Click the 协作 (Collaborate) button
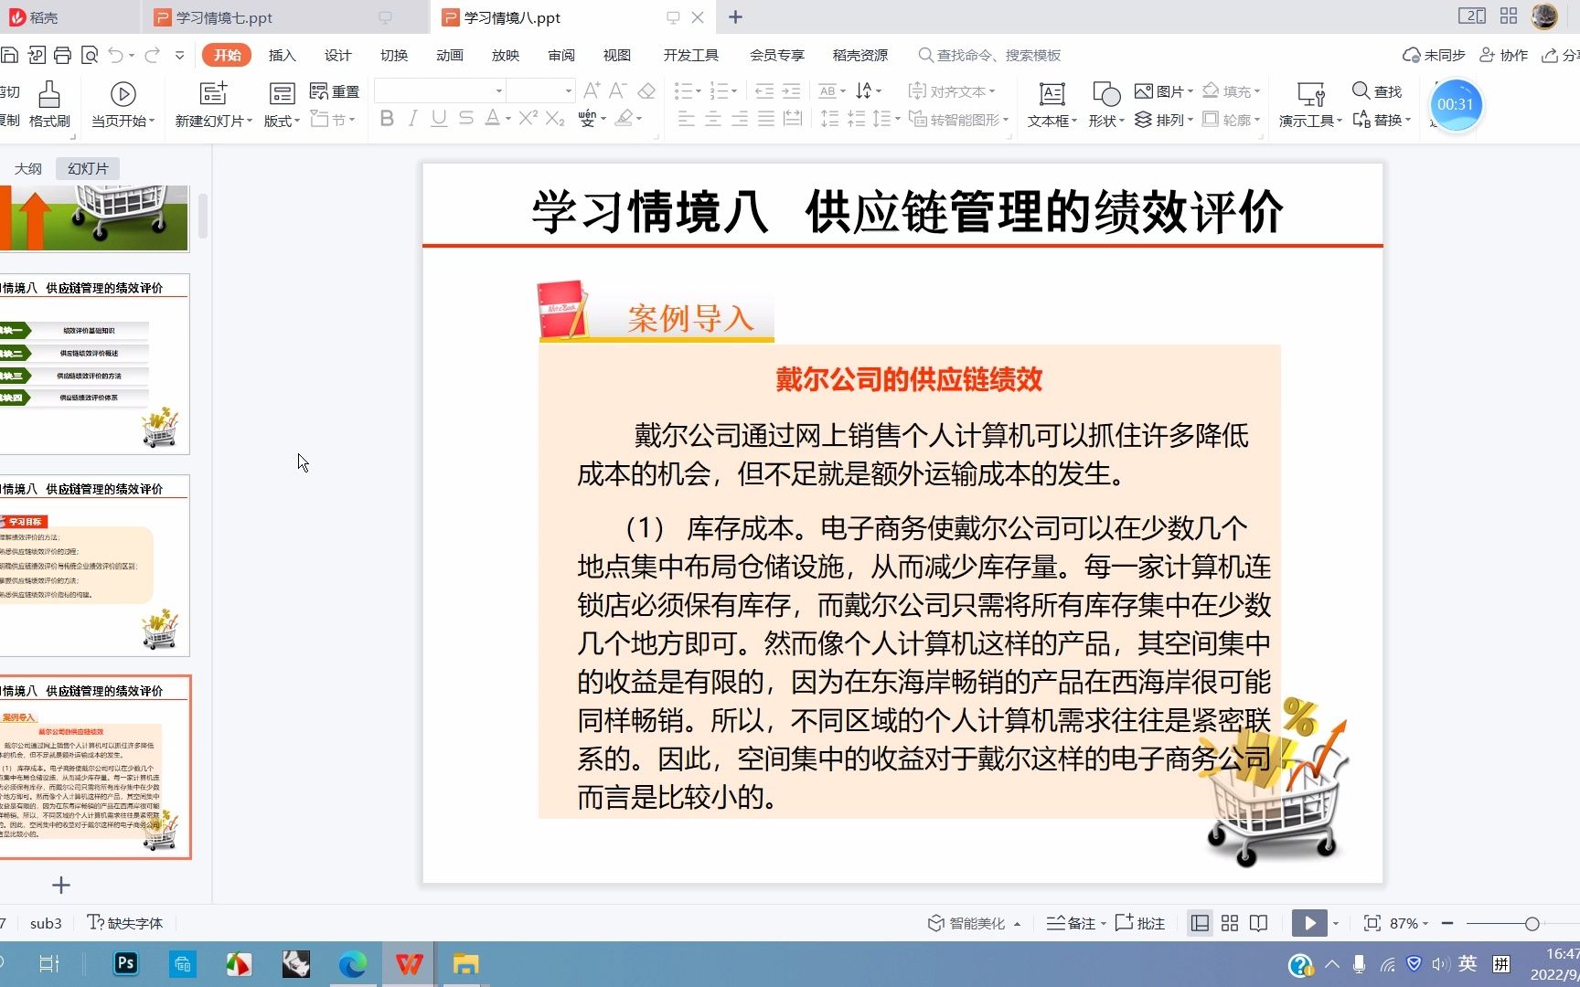Image resolution: width=1580 pixels, height=987 pixels. (1503, 55)
